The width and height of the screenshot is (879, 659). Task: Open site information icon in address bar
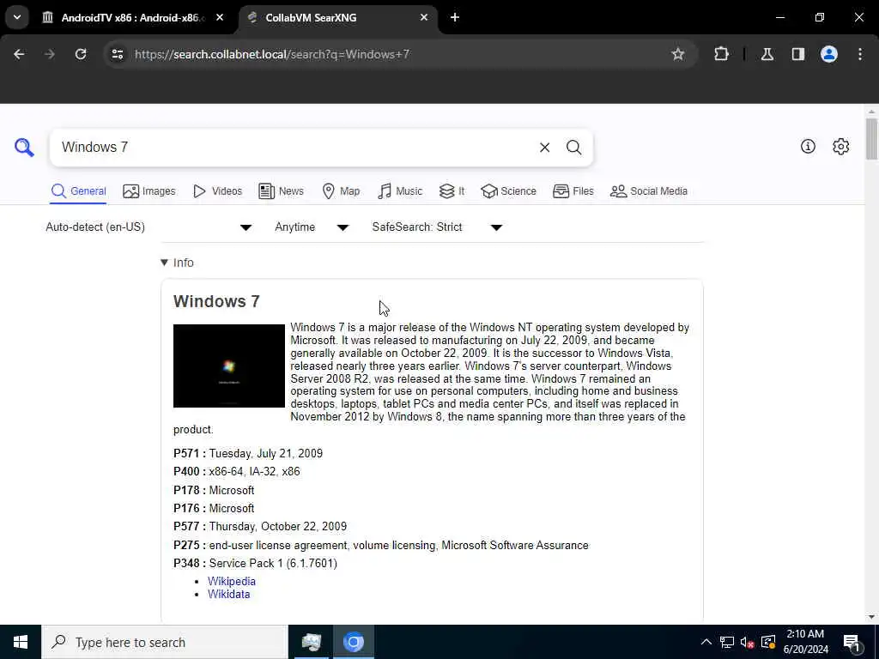click(x=117, y=54)
